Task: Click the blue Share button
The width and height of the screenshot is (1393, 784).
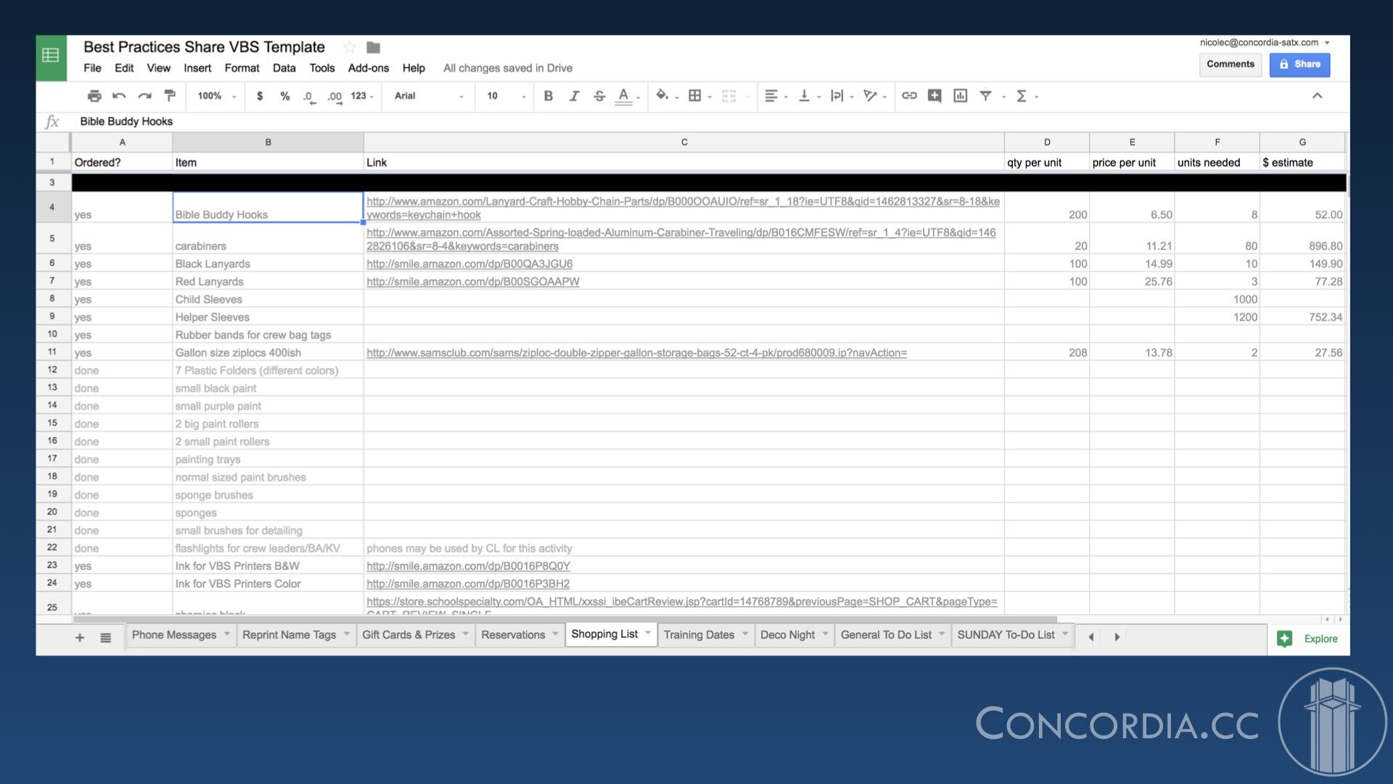Action: coord(1299,64)
